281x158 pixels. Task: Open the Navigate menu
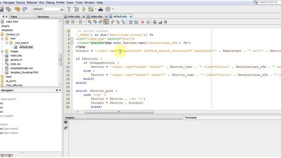pyautogui.click(x=9, y=3)
